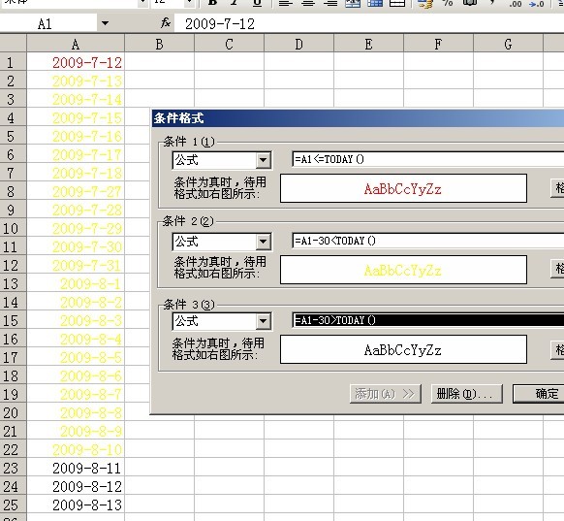Align cell text to the left
Image resolution: width=564 pixels, height=521 pixels.
286,3
